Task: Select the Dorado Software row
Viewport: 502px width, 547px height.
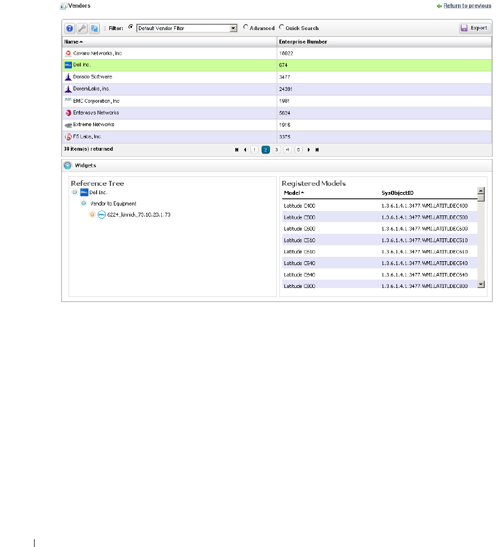Action: pos(277,77)
